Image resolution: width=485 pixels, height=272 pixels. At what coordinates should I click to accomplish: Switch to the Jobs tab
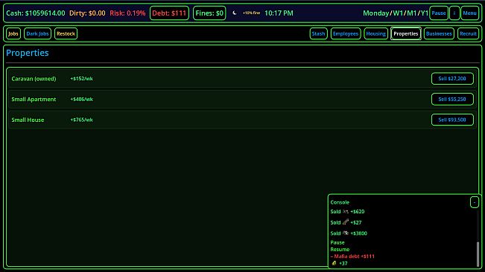[x=13, y=33]
